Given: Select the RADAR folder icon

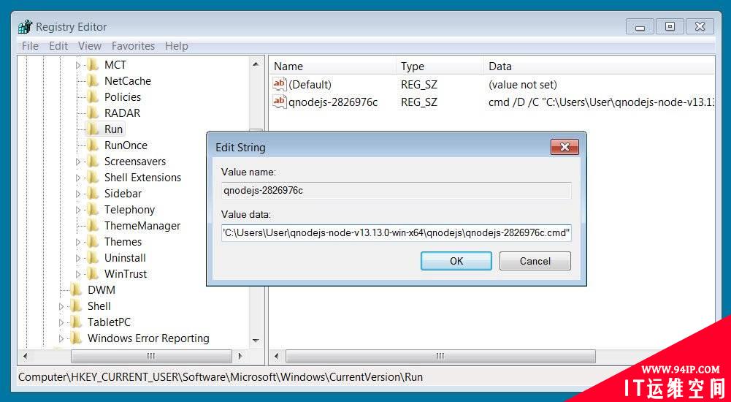Looking at the screenshot, I should [93, 113].
